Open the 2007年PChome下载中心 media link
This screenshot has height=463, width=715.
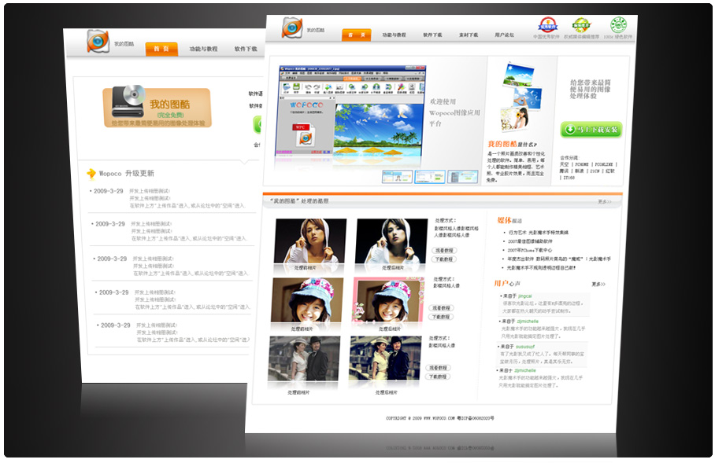coord(529,250)
